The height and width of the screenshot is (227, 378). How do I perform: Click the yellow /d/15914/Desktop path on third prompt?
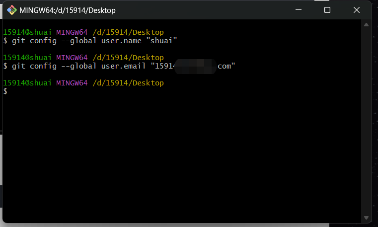click(x=128, y=83)
